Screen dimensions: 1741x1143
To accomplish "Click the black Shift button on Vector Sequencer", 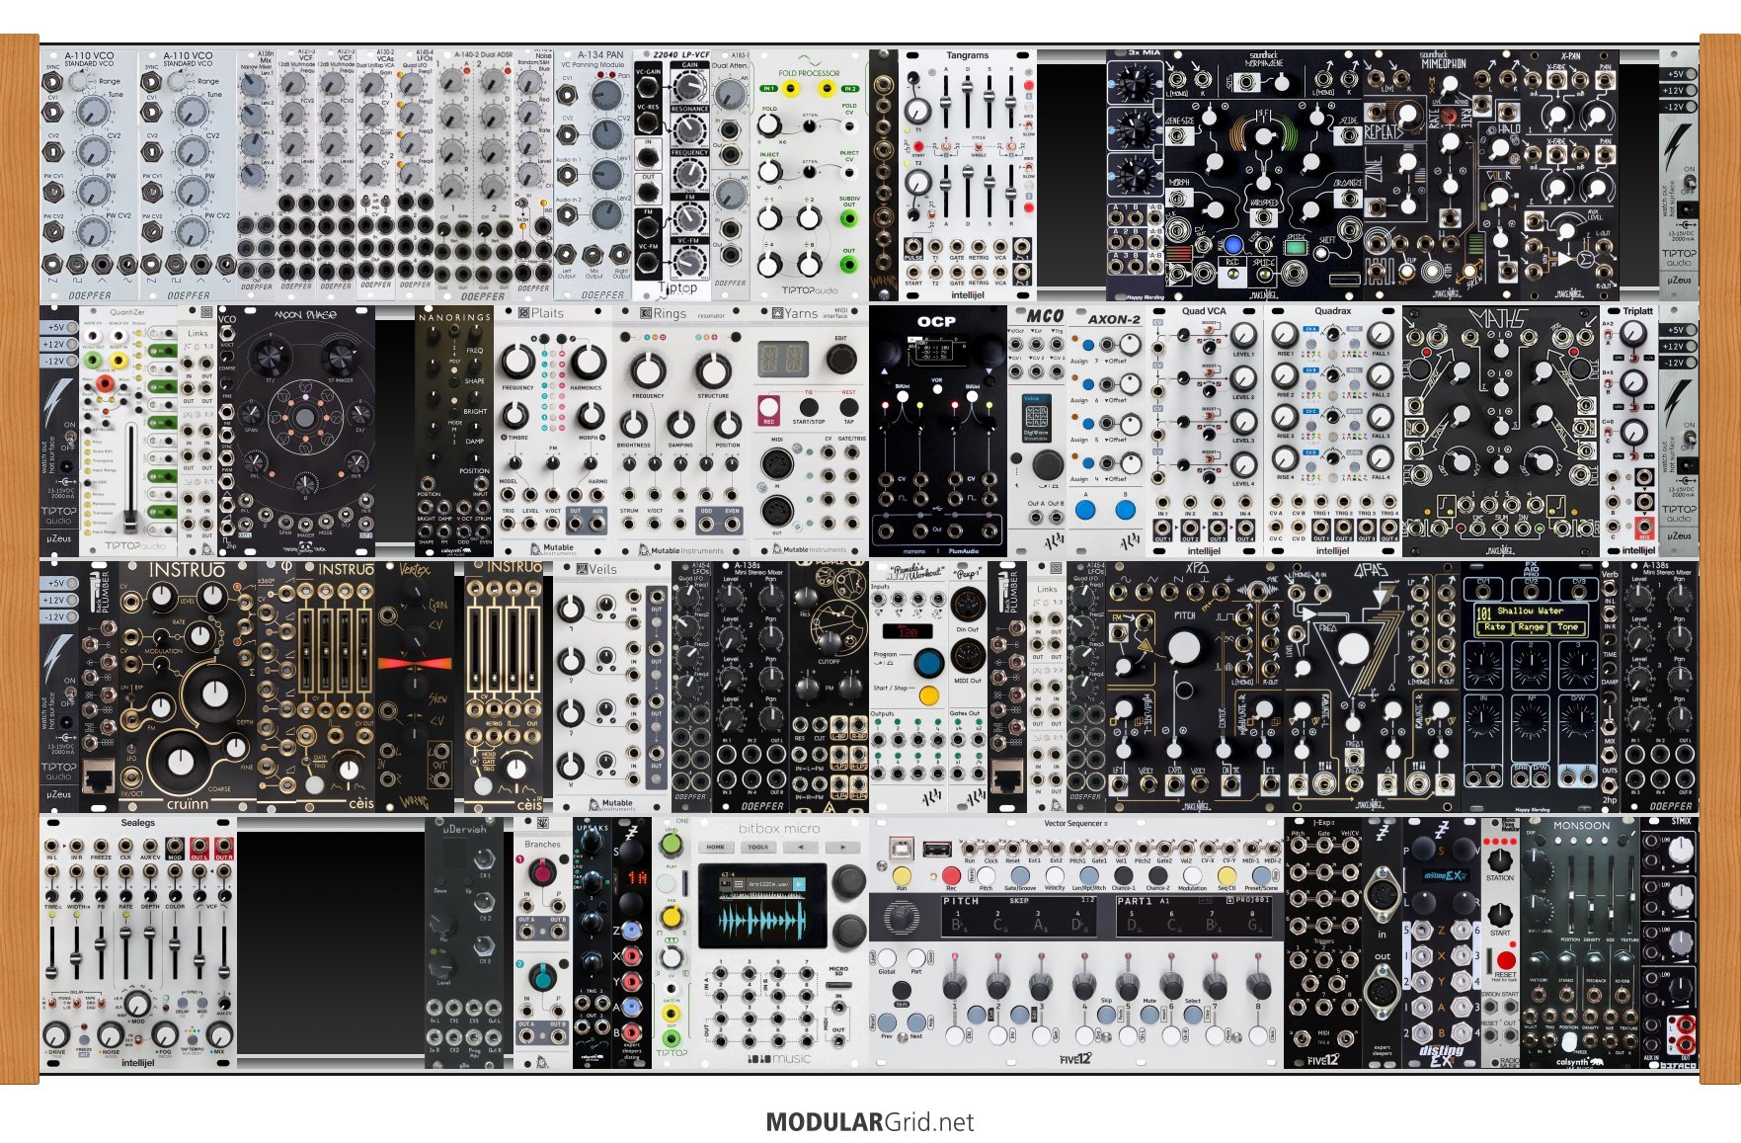I will tap(902, 990).
